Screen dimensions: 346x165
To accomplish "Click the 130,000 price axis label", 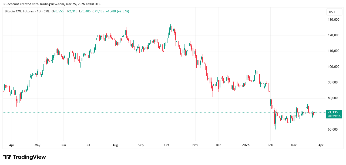I will pyautogui.click(x=333, y=20).
